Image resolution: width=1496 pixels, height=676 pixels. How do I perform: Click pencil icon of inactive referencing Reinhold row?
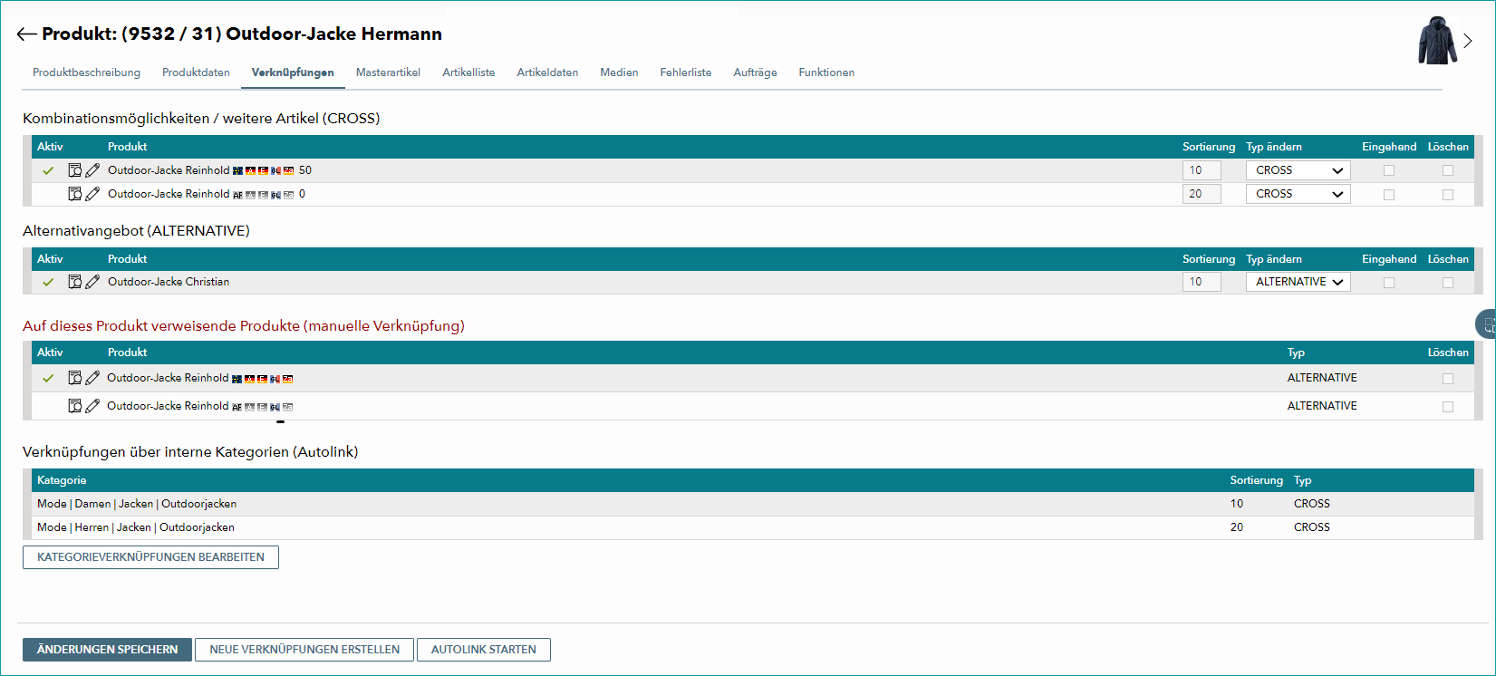[x=92, y=406]
